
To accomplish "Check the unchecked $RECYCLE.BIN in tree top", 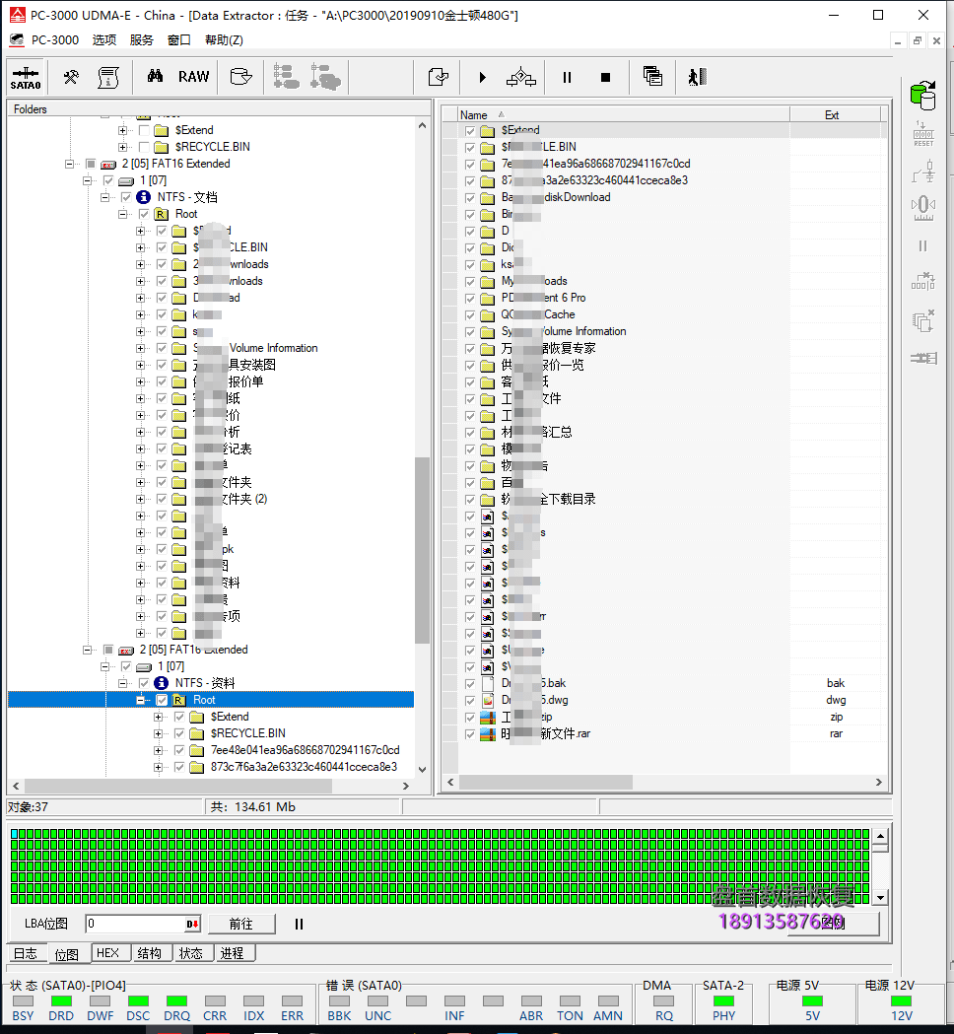I will pos(144,147).
